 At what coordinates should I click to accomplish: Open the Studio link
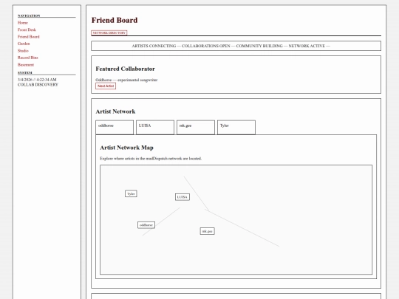23,51
